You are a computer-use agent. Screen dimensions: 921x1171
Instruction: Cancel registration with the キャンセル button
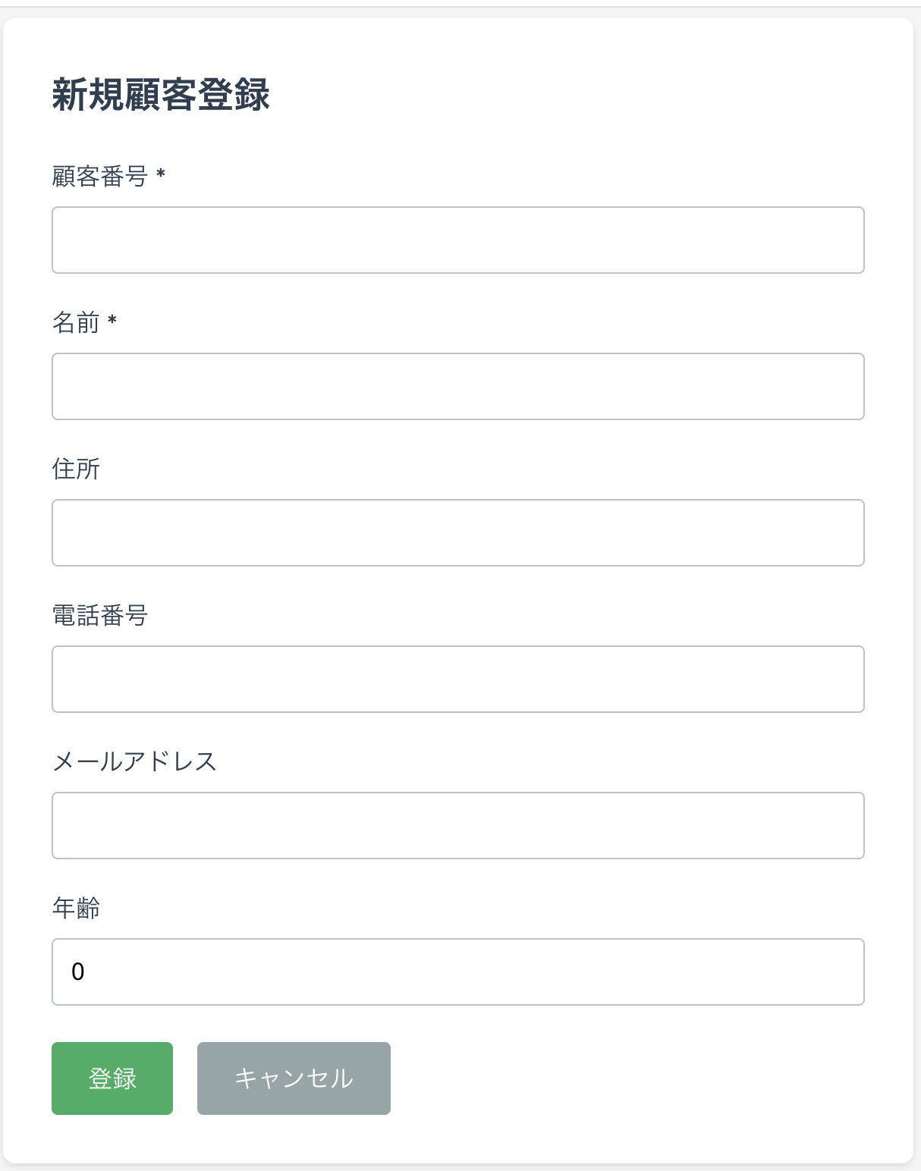(294, 1077)
